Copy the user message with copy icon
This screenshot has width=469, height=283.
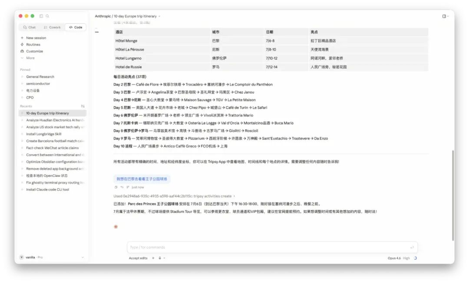[x=116, y=187]
